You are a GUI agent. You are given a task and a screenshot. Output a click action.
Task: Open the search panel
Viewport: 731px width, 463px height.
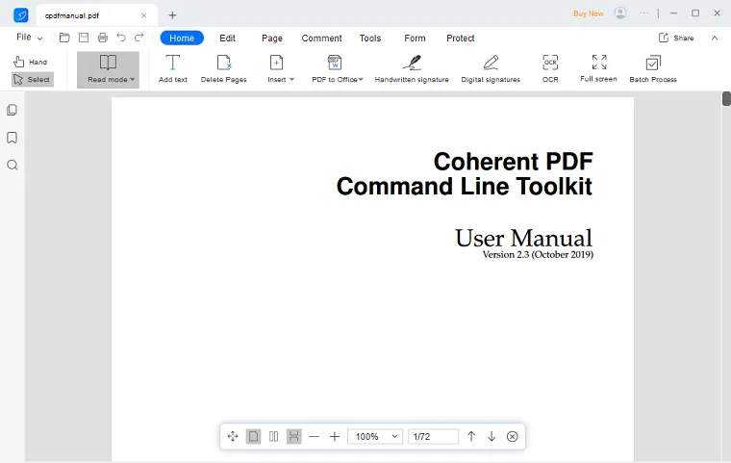click(x=13, y=165)
